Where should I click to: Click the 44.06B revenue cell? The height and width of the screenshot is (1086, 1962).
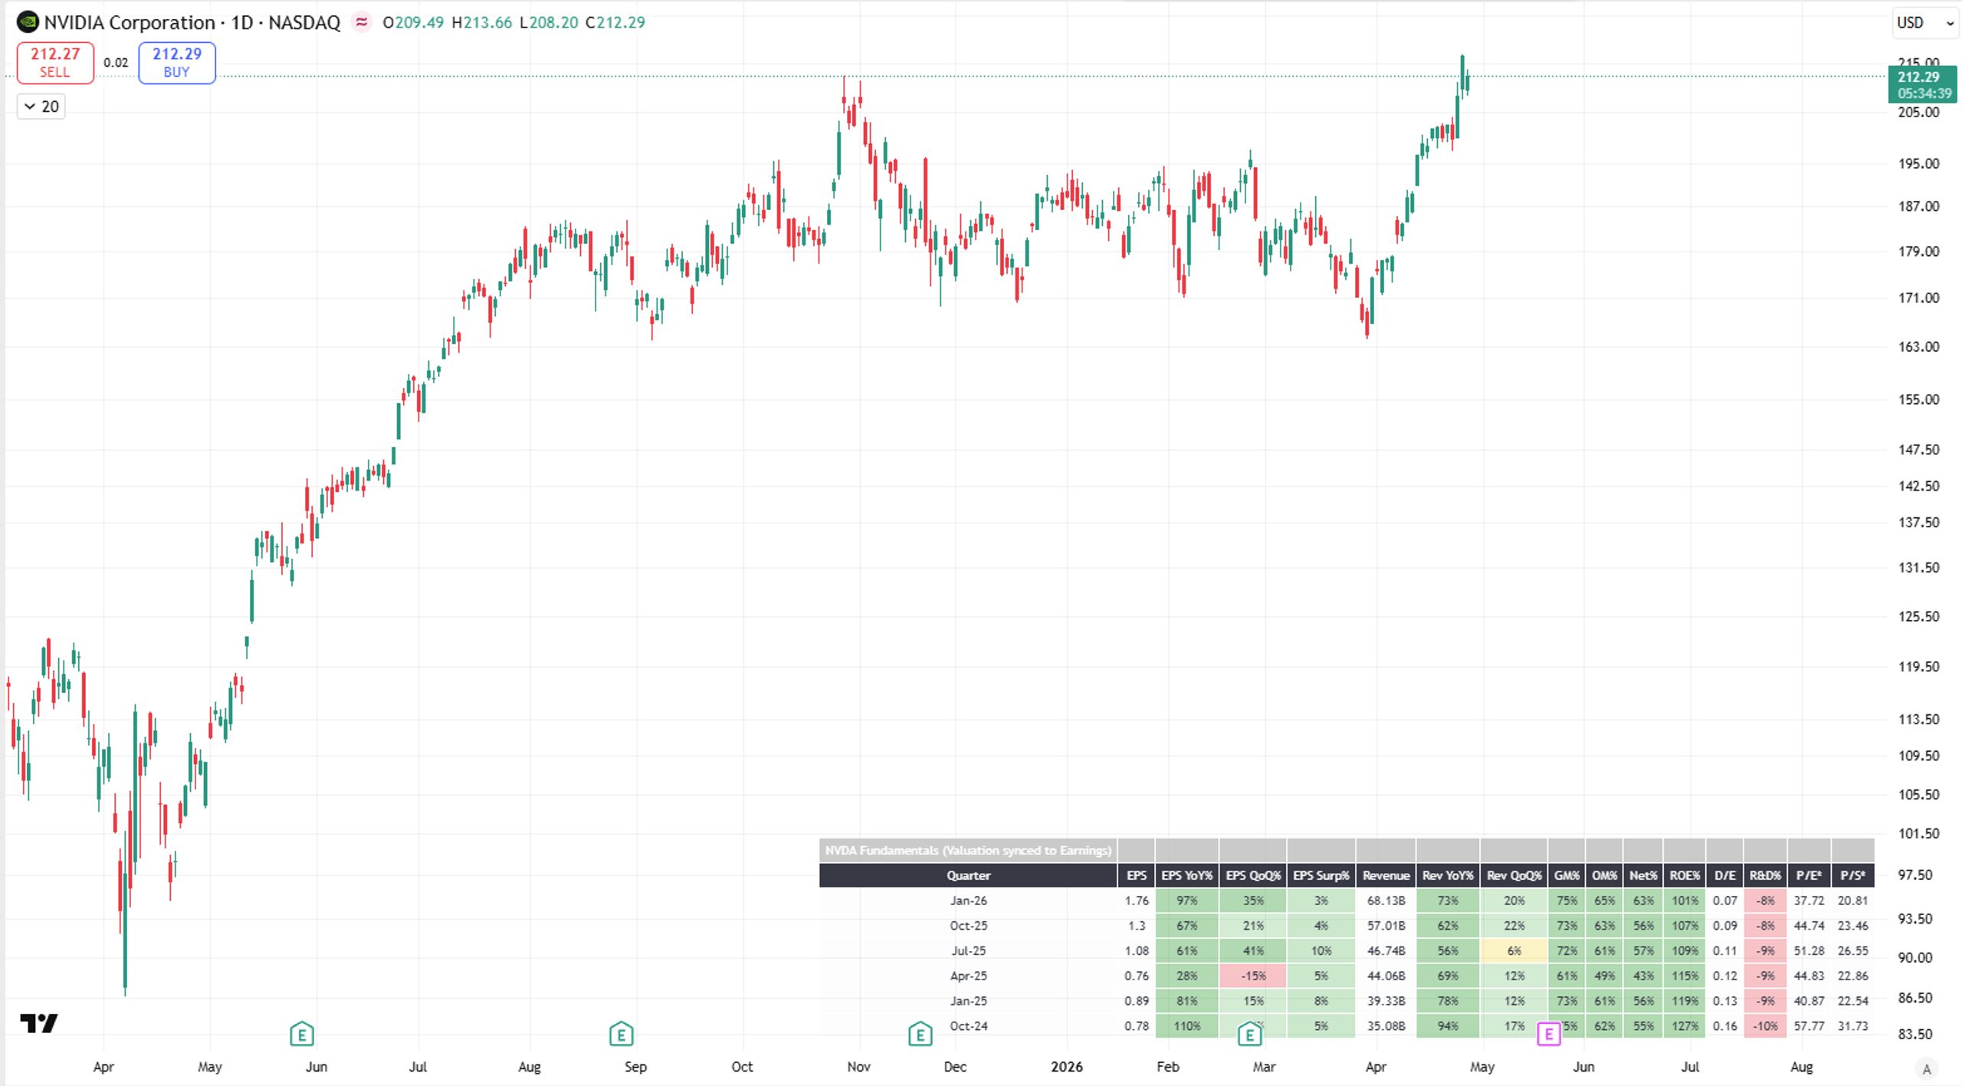[1386, 976]
